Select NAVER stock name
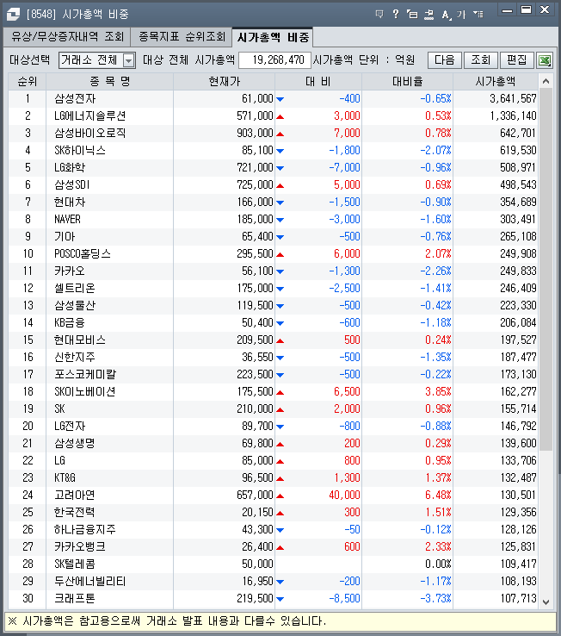This screenshot has height=636, width=561. pyautogui.click(x=67, y=220)
